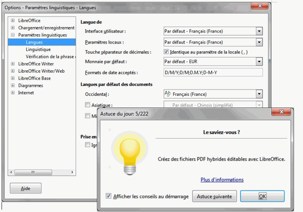
Task: Select the Langues tree item
Action: pyautogui.click(x=42, y=42)
